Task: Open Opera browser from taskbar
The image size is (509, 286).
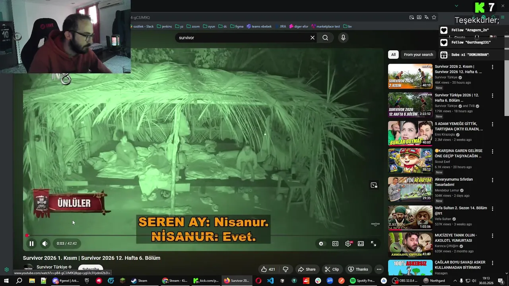Action: (x=258, y=281)
